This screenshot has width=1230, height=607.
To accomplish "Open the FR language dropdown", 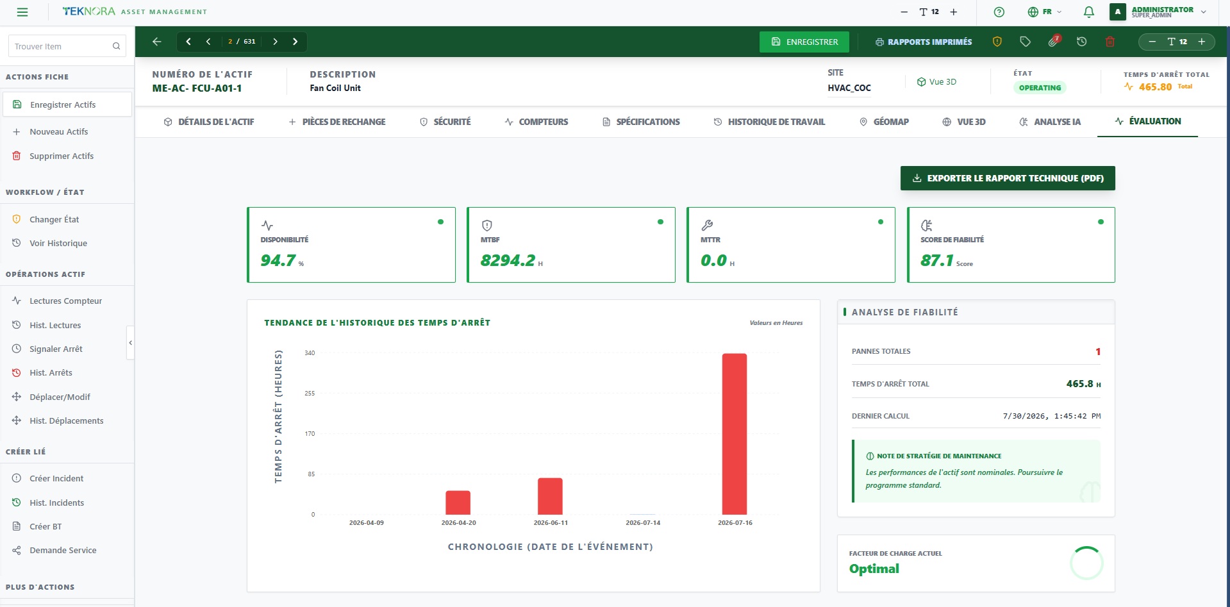I will click(1044, 12).
